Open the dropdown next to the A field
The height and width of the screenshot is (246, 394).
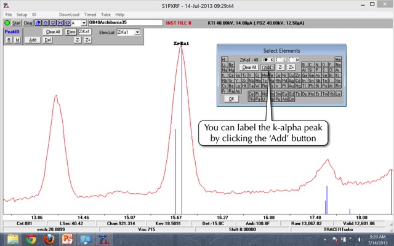click(83, 23)
